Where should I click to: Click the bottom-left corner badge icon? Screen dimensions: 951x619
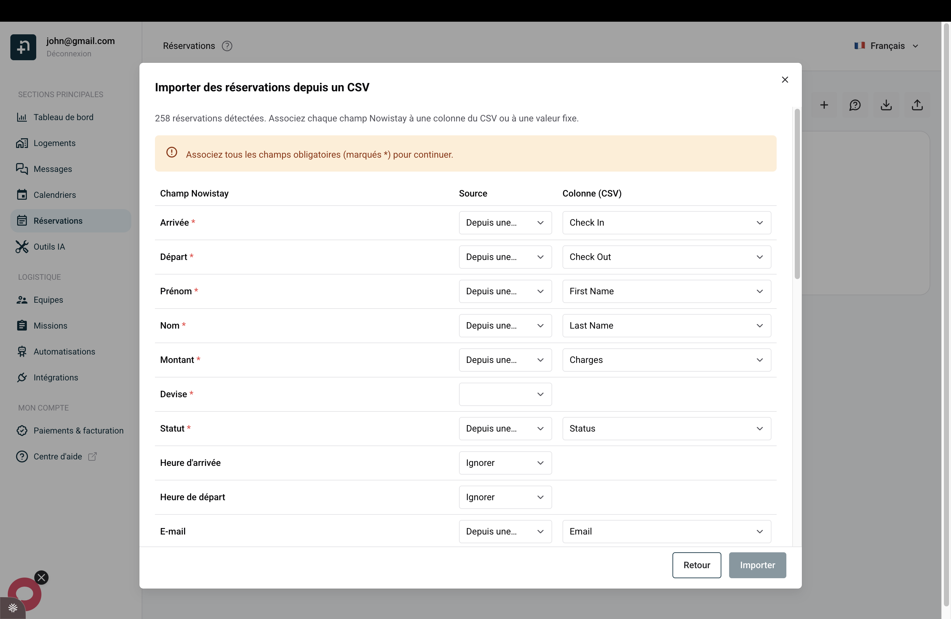pyautogui.click(x=13, y=608)
